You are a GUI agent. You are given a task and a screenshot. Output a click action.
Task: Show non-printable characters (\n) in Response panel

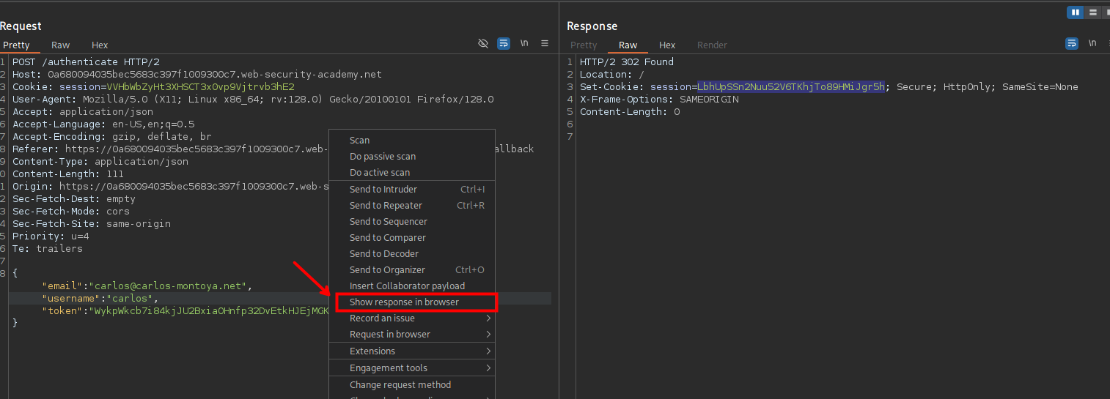tap(1092, 44)
